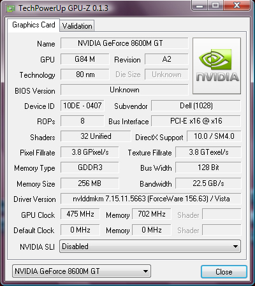Click the Name field showing GeForce 8600M GT

124,43
